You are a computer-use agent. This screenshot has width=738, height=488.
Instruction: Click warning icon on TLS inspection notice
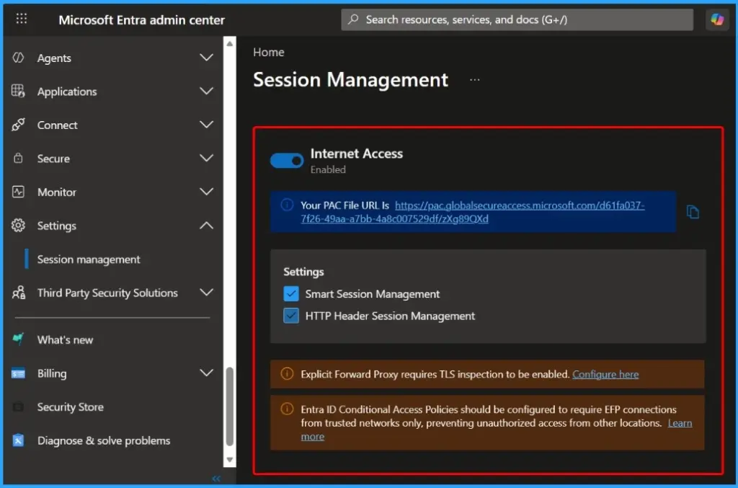pyautogui.click(x=287, y=373)
